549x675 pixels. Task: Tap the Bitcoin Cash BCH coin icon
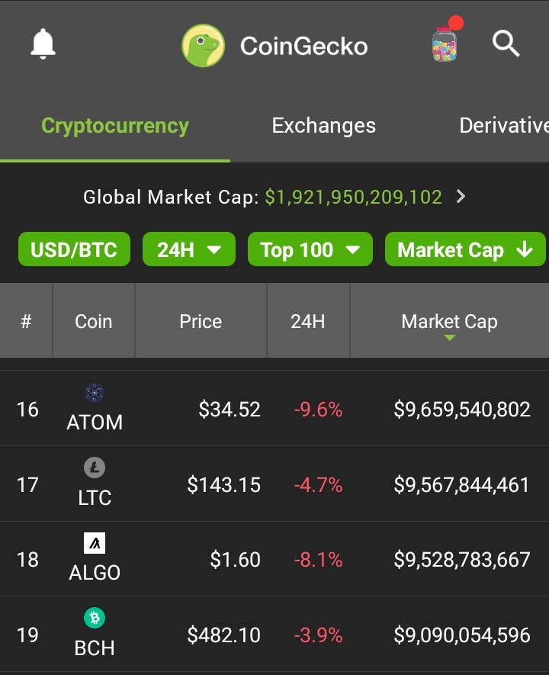[x=95, y=618]
